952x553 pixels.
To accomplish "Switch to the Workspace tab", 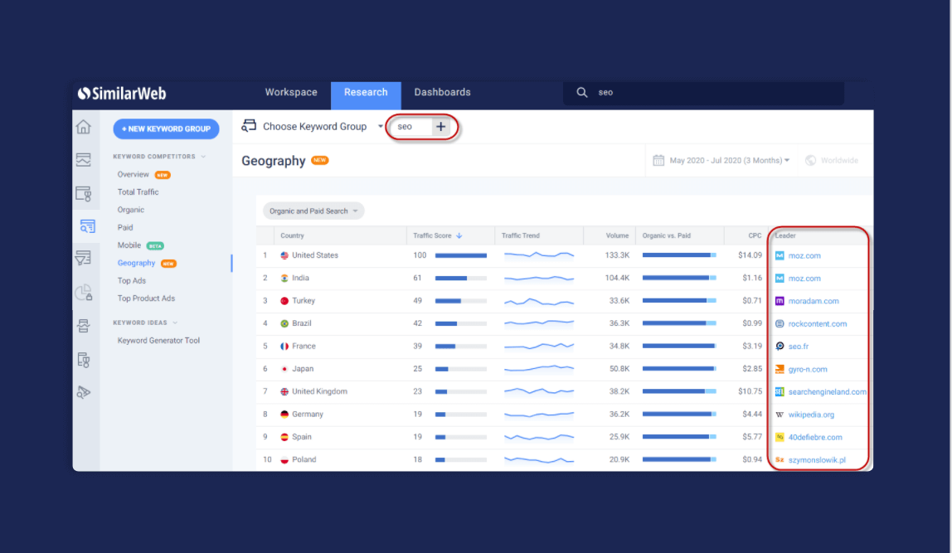I will point(291,92).
